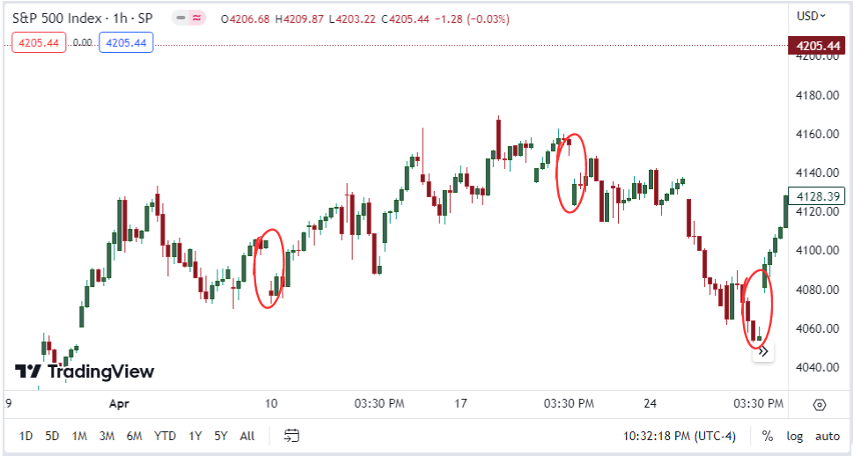The image size is (853, 456).
Task: Select the 3M time range
Action: pos(107,436)
